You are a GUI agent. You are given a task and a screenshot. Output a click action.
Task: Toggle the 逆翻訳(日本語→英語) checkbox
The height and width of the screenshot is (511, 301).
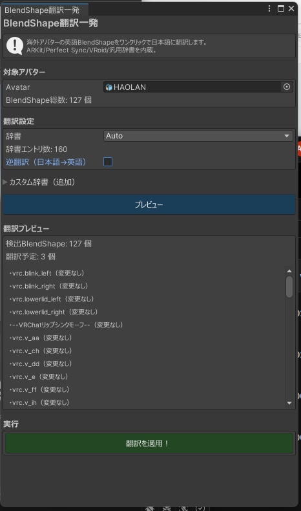(x=108, y=162)
